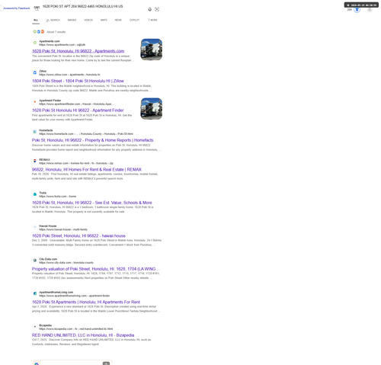
Task: Click the trulia.com URL breadcrumb
Action: [x=58, y=197]
